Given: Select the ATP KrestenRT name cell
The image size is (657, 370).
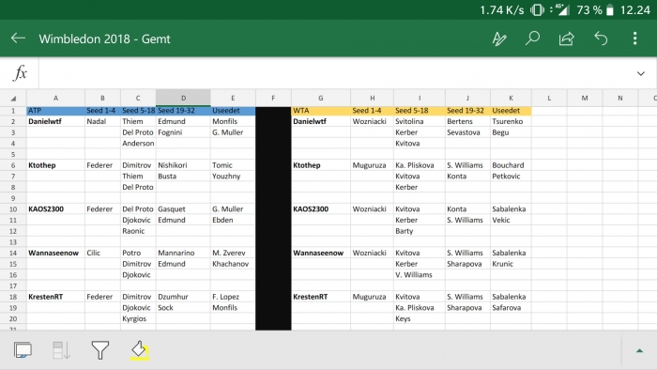Looking at the screenshot, I should [x=55, y=297].
